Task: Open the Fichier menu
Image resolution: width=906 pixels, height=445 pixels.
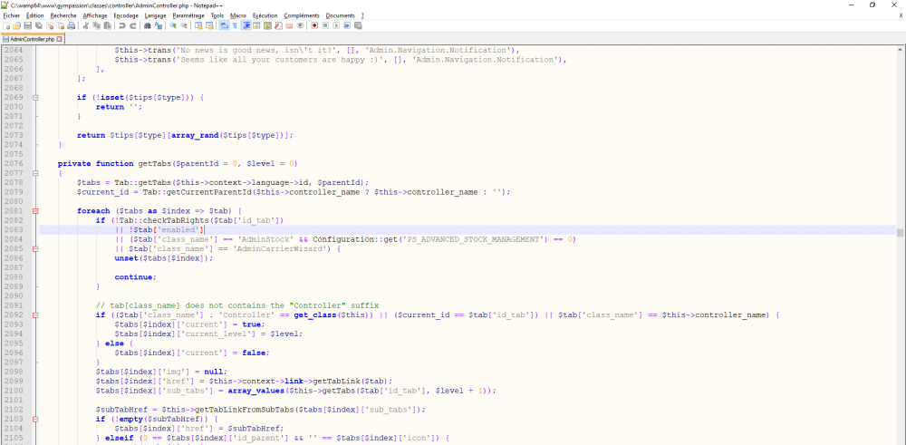Action: 12,15
